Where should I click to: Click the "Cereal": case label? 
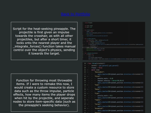click(98, 104)
